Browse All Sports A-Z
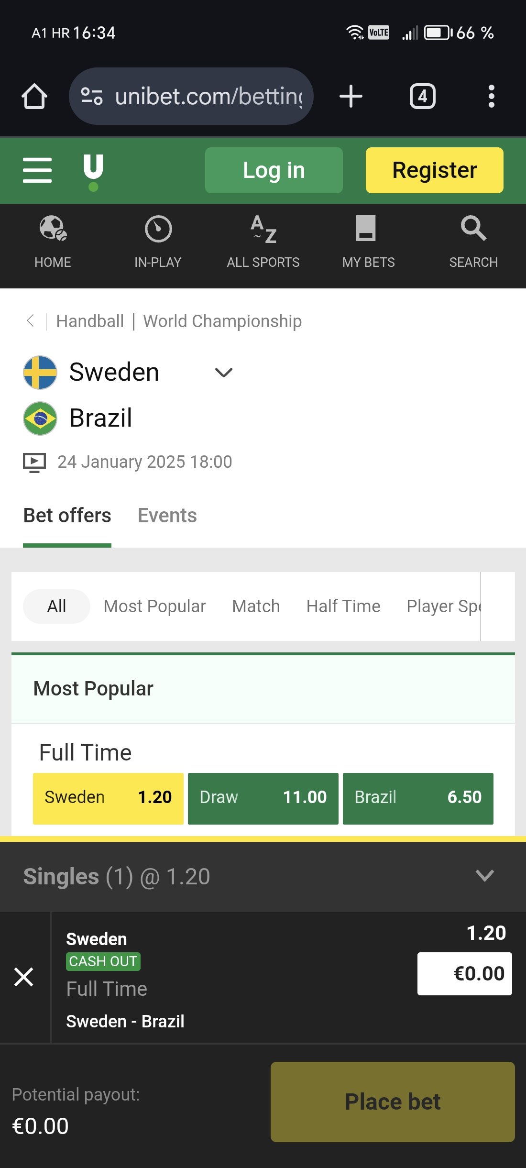 [x=263, y=242]
